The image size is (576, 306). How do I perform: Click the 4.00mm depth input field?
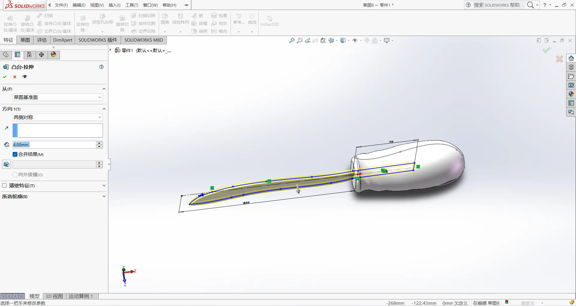[x=54, y=145]
